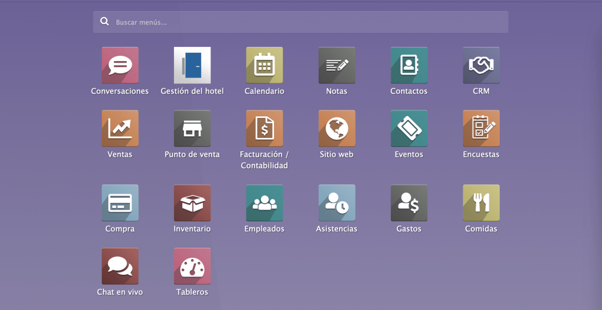The image size is (602, 310).
Task: Open the Notas app icon
Action: 337,65
